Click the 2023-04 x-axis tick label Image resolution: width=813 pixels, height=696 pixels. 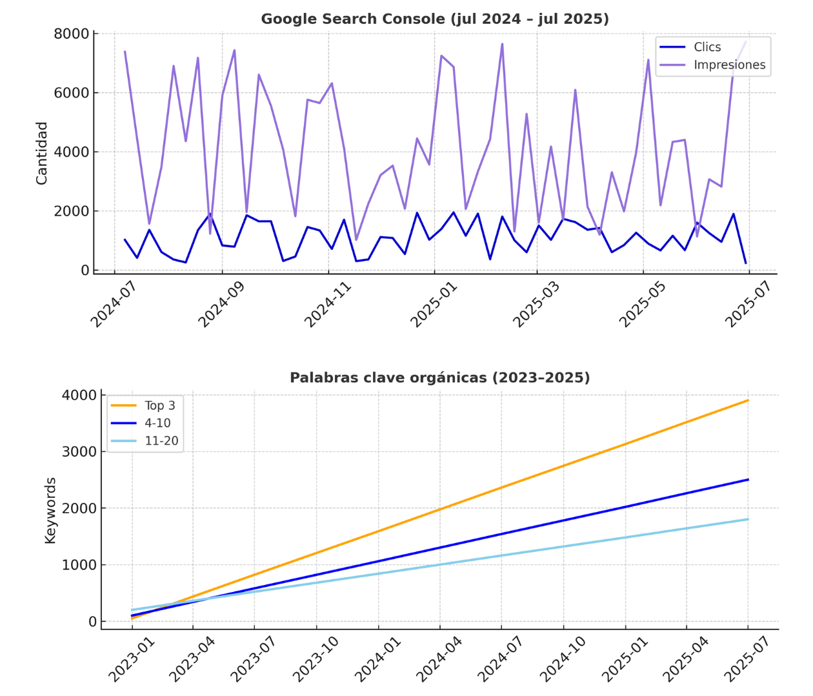[x=192, y=659]
